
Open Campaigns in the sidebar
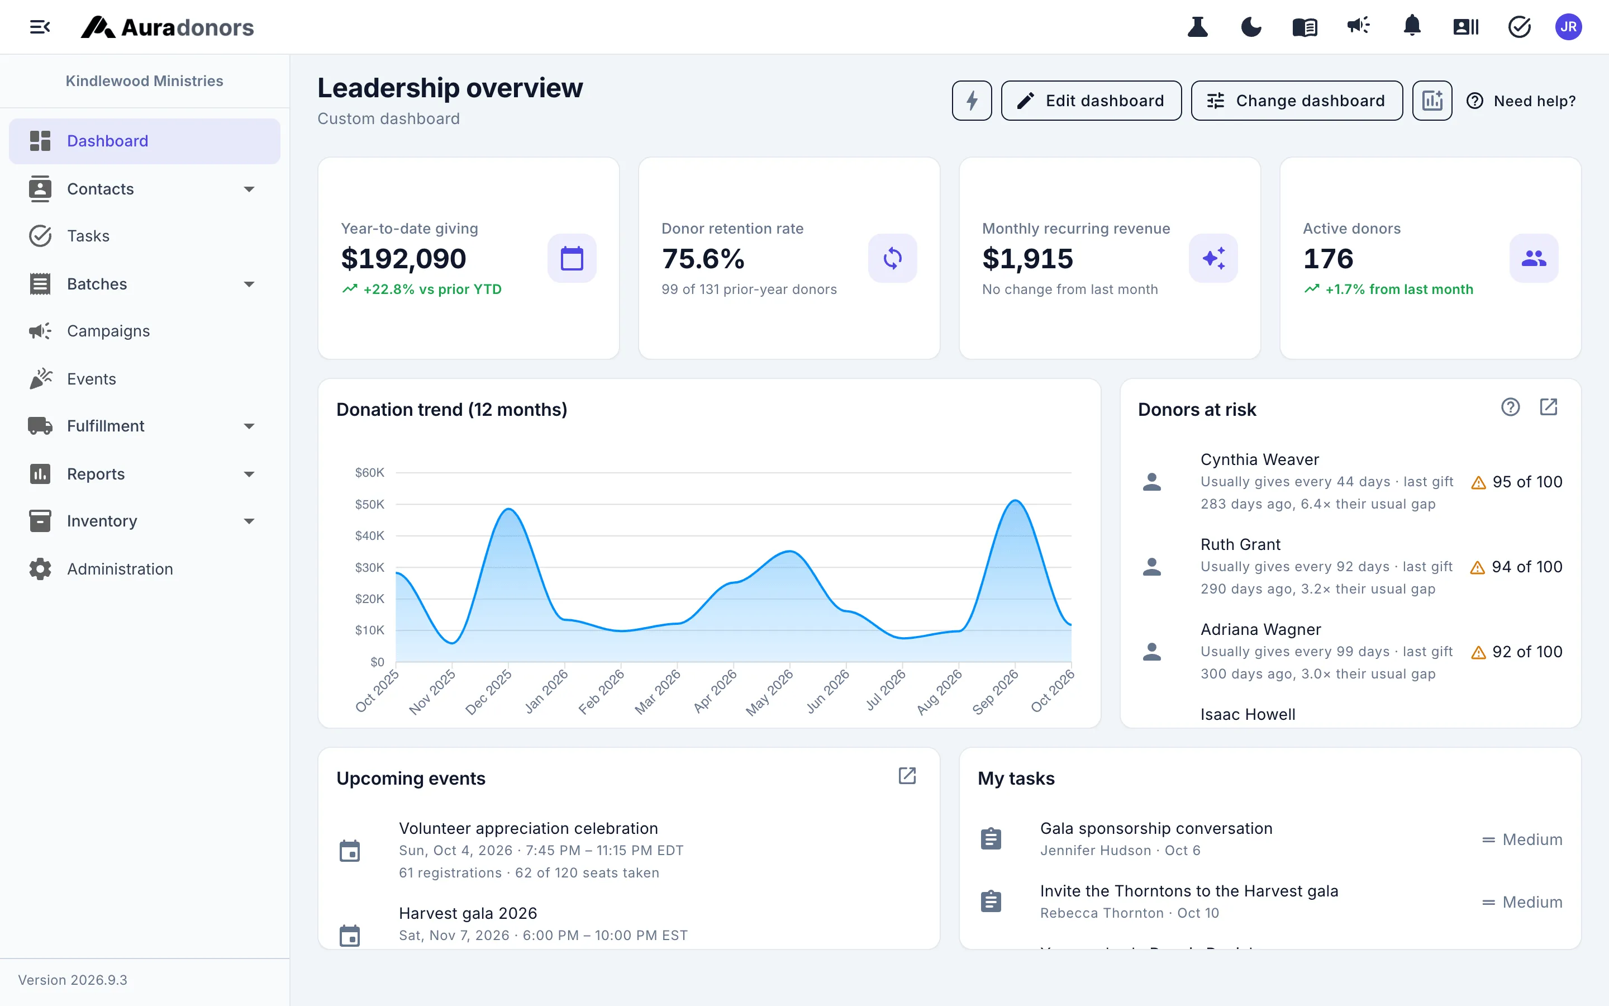click(144, 331)
